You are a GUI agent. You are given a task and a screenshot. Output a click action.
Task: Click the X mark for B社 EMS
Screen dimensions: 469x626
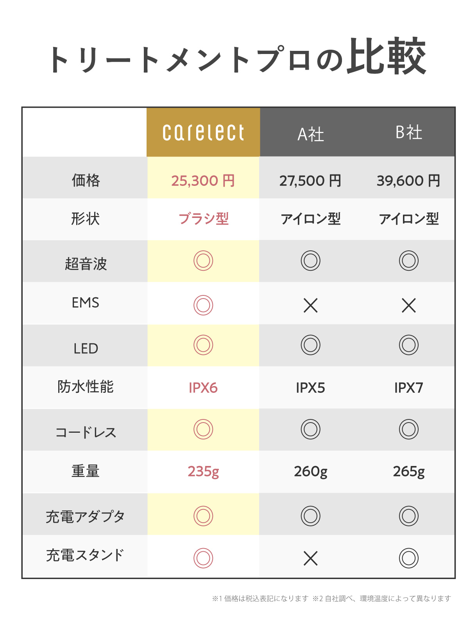[x=409, y=306]
